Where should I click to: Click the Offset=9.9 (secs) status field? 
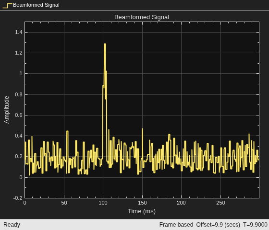tap(218, 225)
